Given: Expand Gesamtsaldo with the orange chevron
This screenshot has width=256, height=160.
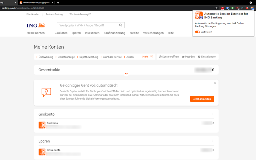Looking at the screenshot, I should tap(126, 74).
